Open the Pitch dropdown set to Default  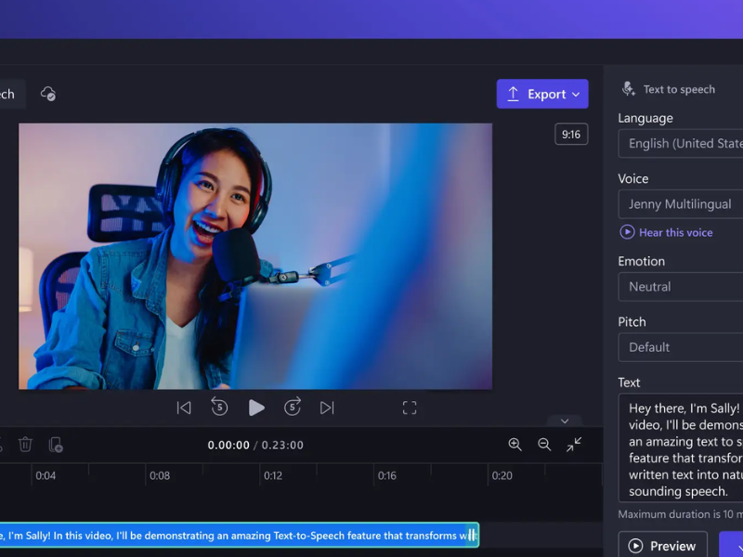(x=681, y=347)
